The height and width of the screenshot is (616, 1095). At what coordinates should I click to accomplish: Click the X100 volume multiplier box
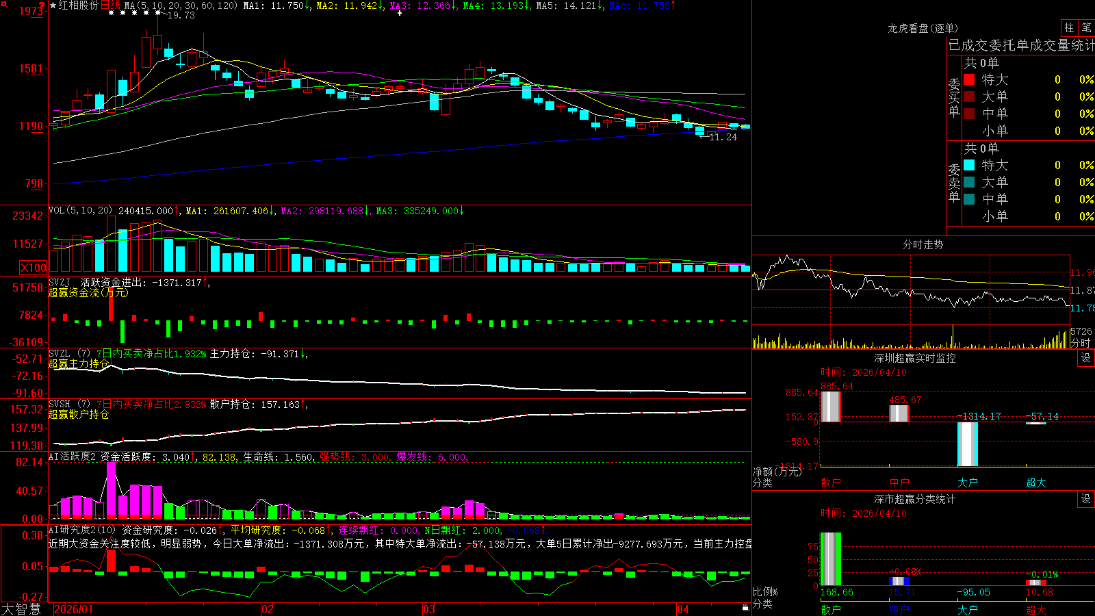tap(34, 268)
